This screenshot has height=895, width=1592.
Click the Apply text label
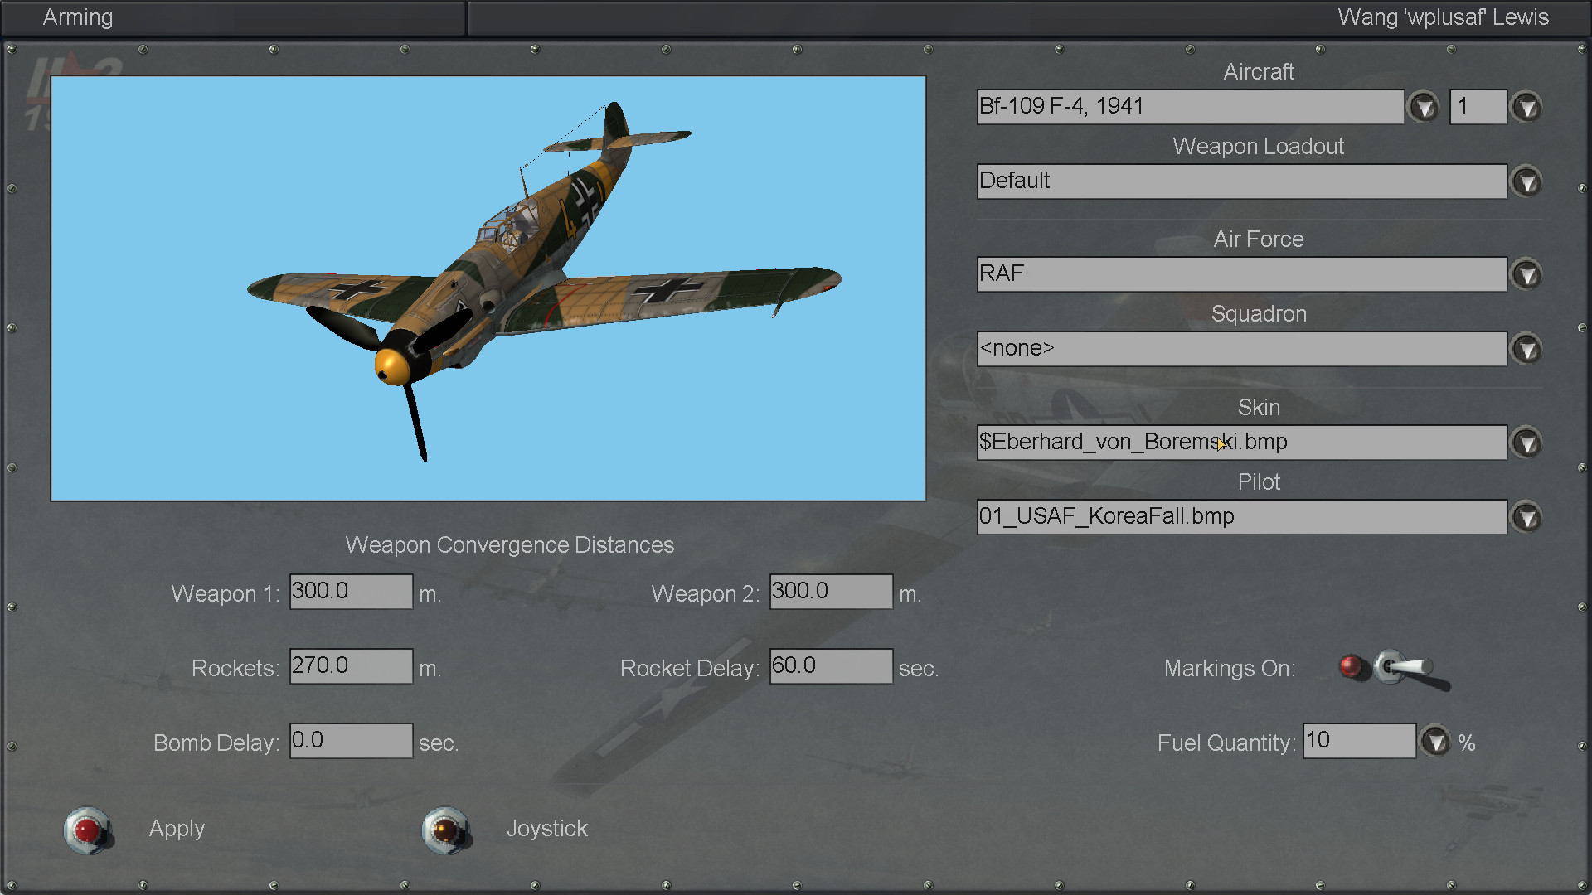click(177, 829)
